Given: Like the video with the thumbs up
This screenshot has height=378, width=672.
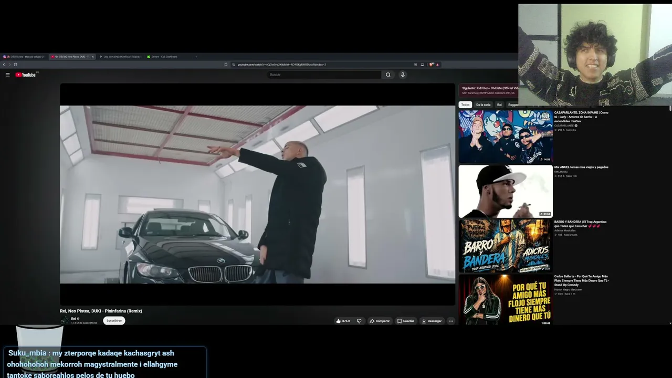Looking at the screenshot, I should 343,321.
